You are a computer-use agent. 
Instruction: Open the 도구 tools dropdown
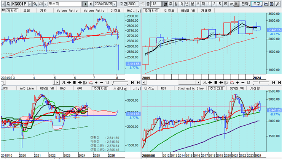click(257, 4)
